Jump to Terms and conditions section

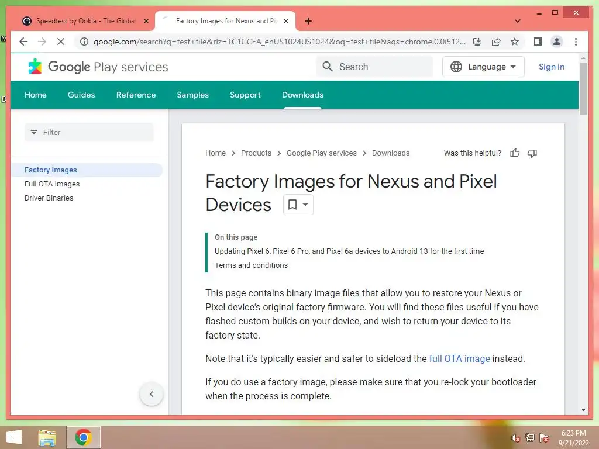click(251, 265)
